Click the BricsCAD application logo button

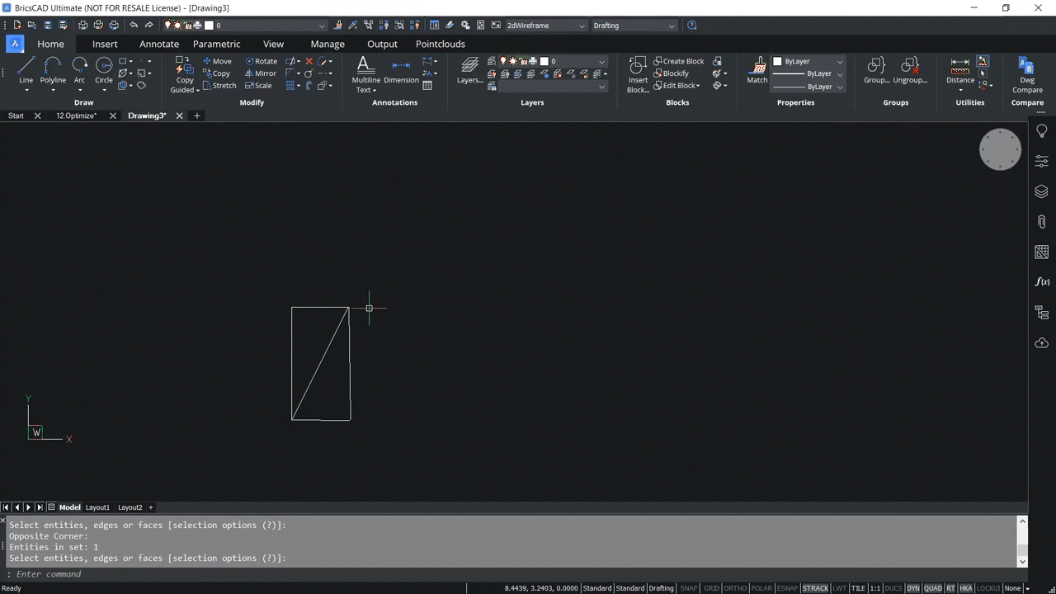click(15, 44)
